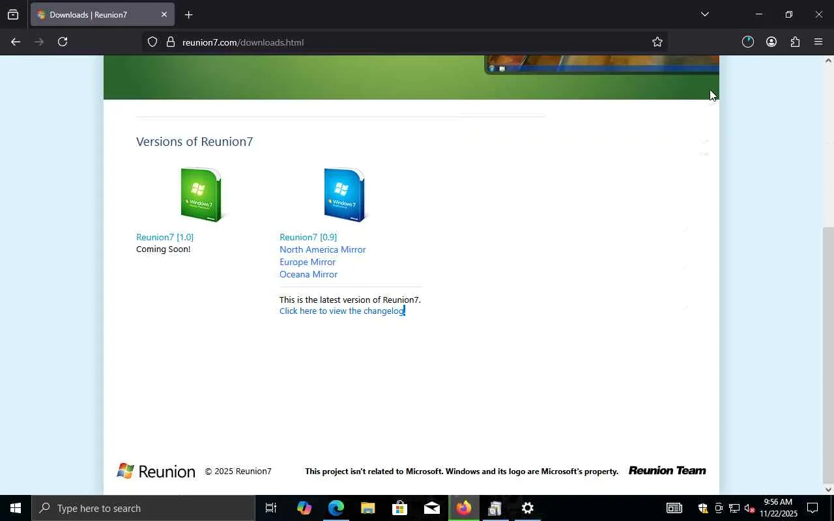Screen dimensions: 834x521
Task: Click the Microsoft disclaimer text in the footer
Action: click(x=461, y=471)
